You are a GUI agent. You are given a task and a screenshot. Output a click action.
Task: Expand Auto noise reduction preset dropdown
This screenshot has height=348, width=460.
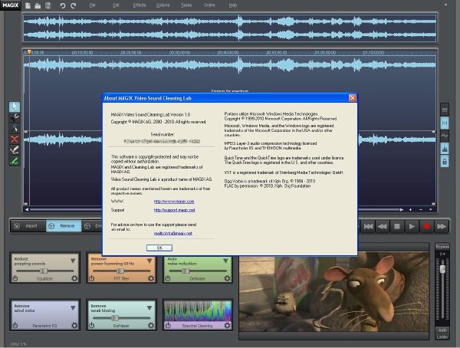pyautogui.click(x=225, y=261)
